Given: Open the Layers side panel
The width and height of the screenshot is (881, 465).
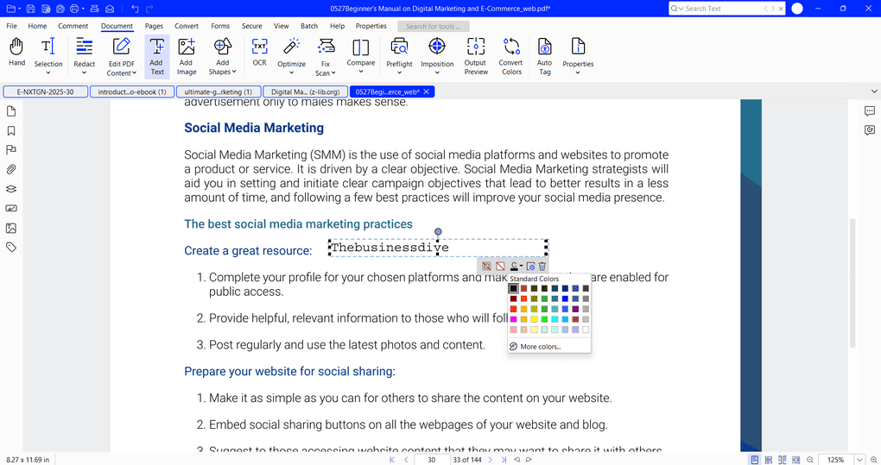Looking at the screenshot, I should click(11, 189).
